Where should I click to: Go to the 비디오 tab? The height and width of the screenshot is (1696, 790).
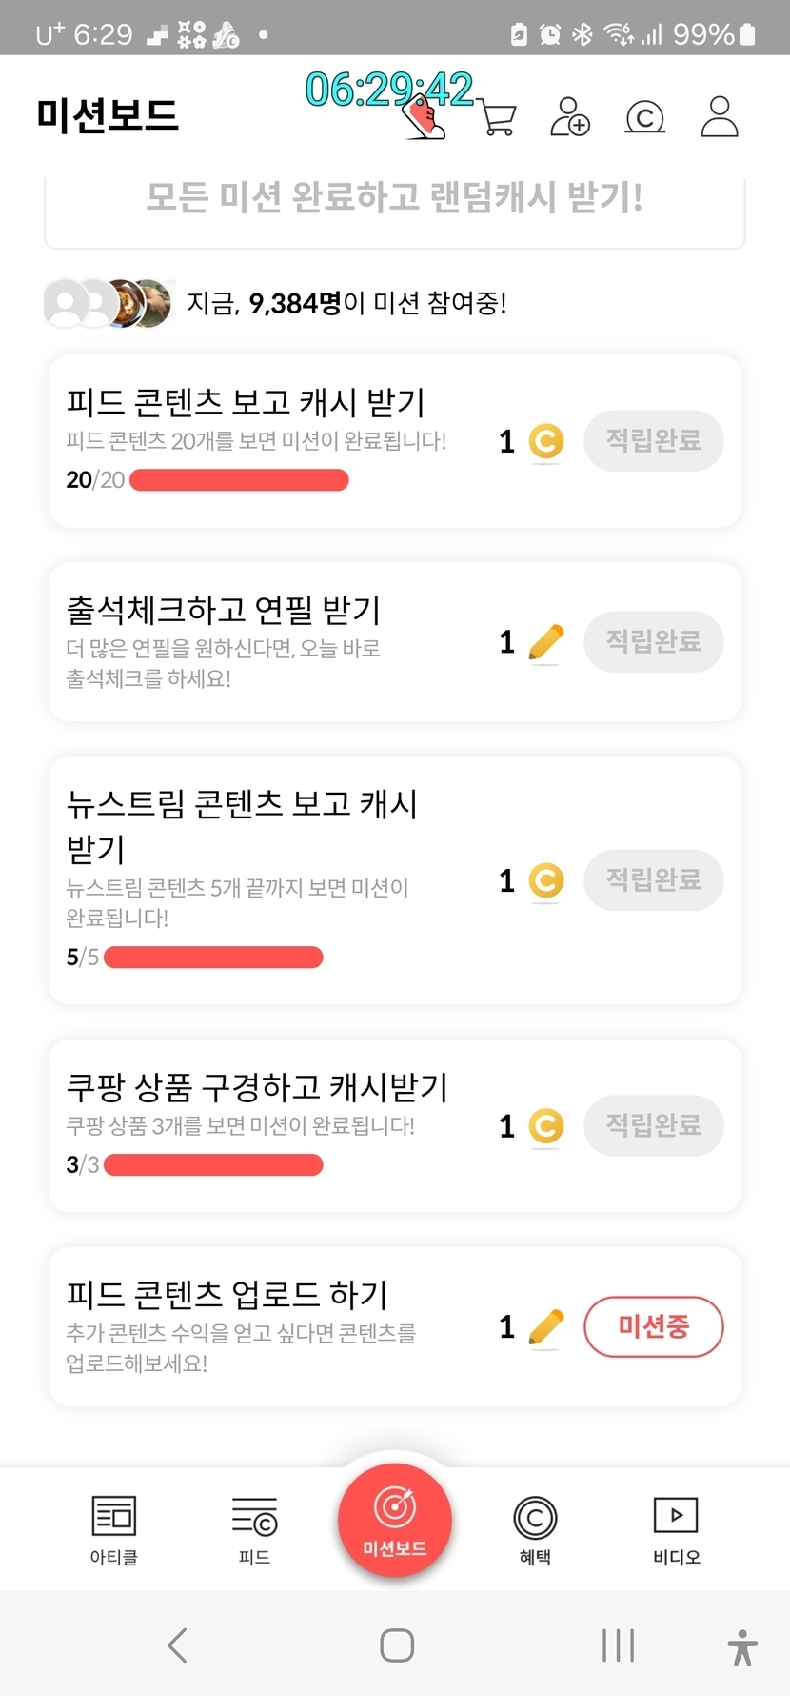pos(676,1530)
